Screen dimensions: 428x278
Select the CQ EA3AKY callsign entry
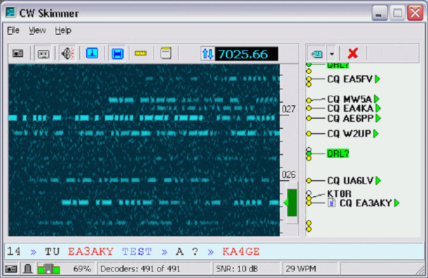[x=366, y=203]
